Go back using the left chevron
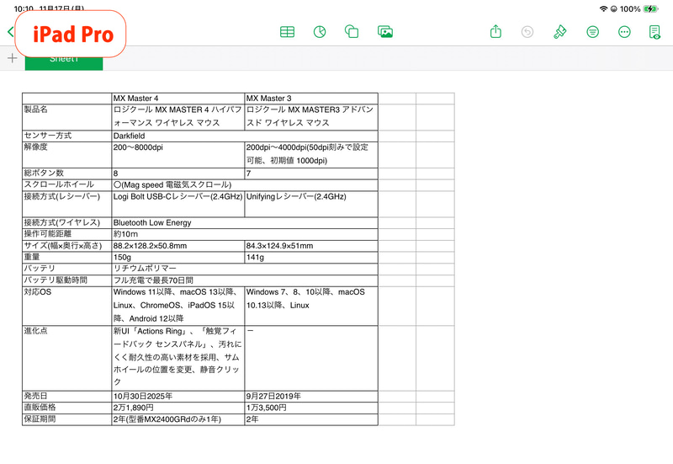 (11, 31)
